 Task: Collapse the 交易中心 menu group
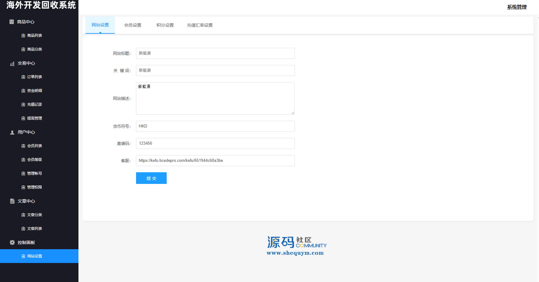[x=26, y=63]
